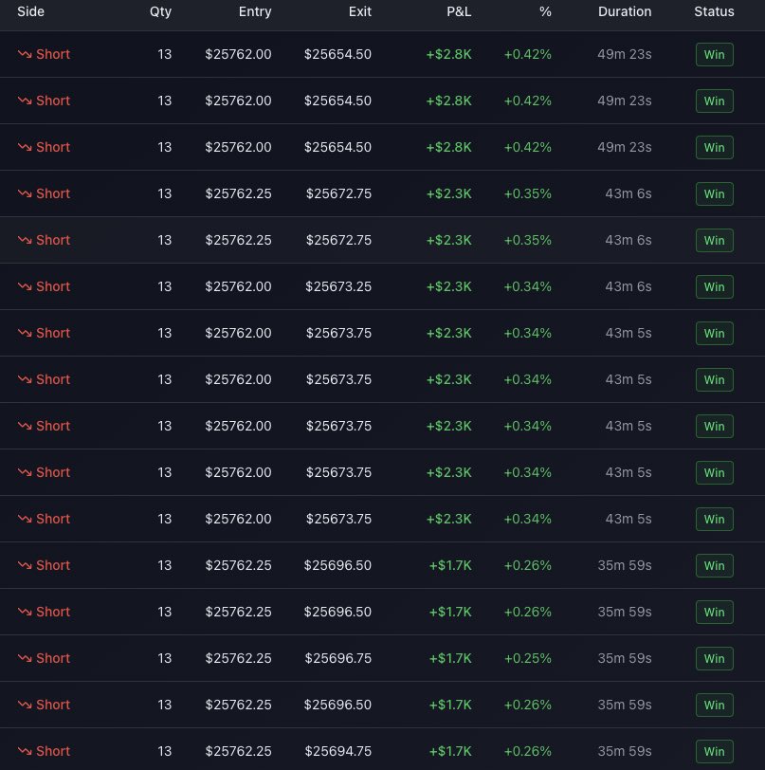This screenshot has width=765, height=770.
Task: Click the +0.34% value in the $25673.25 exit row
Action: 528,286
